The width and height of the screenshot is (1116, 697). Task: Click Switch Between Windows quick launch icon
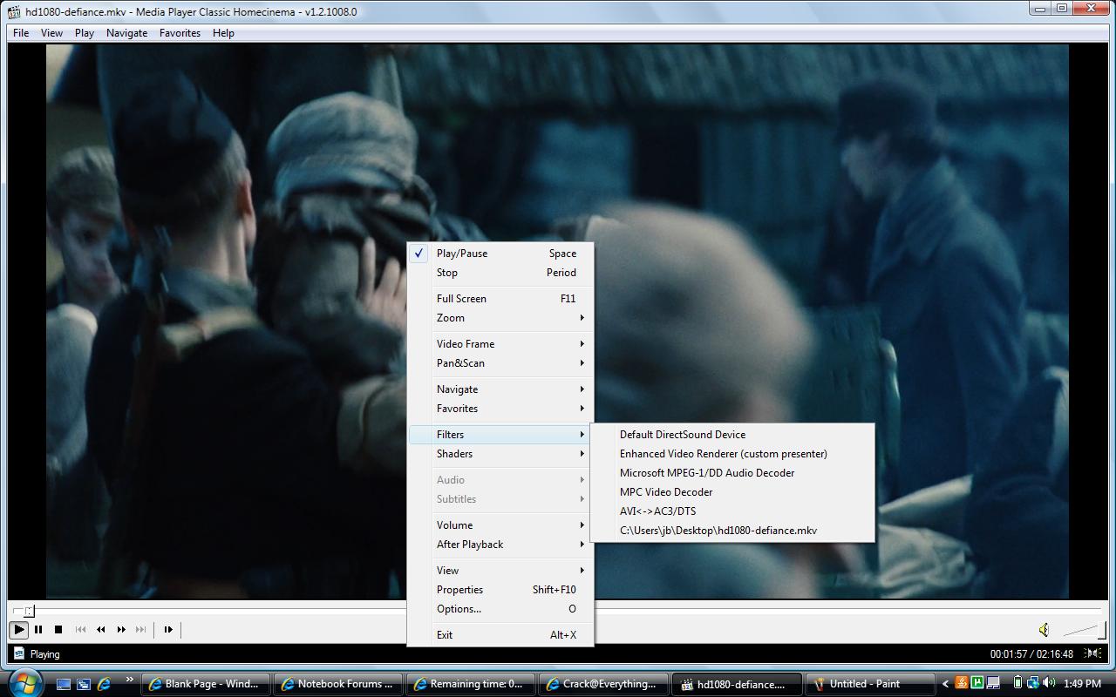tap(84, 684)
